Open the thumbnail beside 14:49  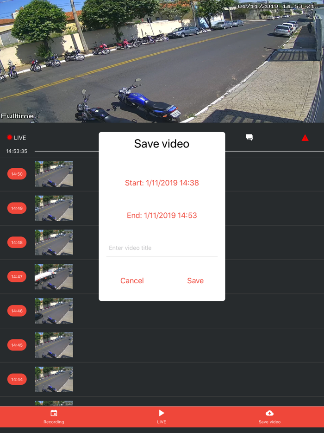(x=54, y=208)
